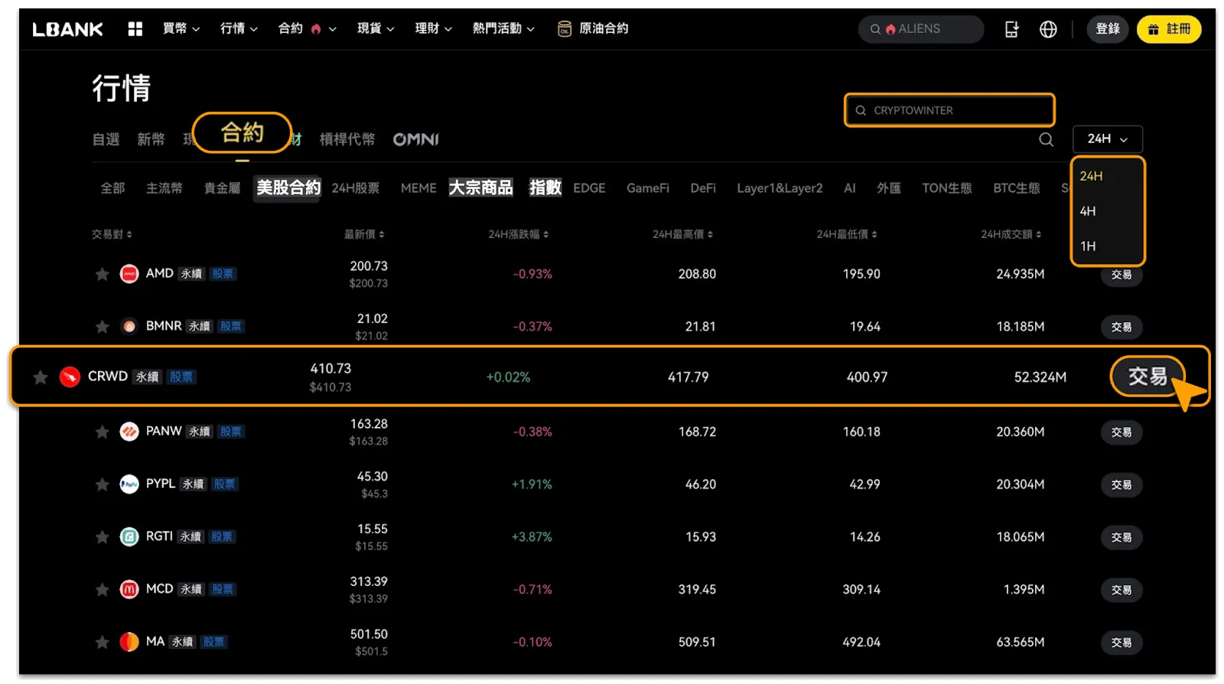1224x684 pixels.
Task: Click the LBANK logo
Action: pyautogui.click(x=67, y=29)
